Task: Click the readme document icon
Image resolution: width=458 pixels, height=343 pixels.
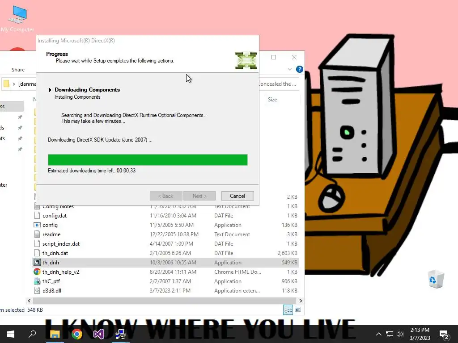Action: click(x=37, y=234)
